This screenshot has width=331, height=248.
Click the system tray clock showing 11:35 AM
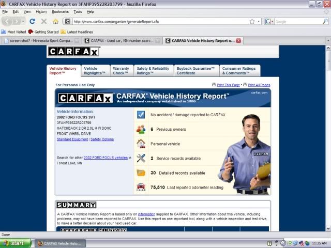320,243
